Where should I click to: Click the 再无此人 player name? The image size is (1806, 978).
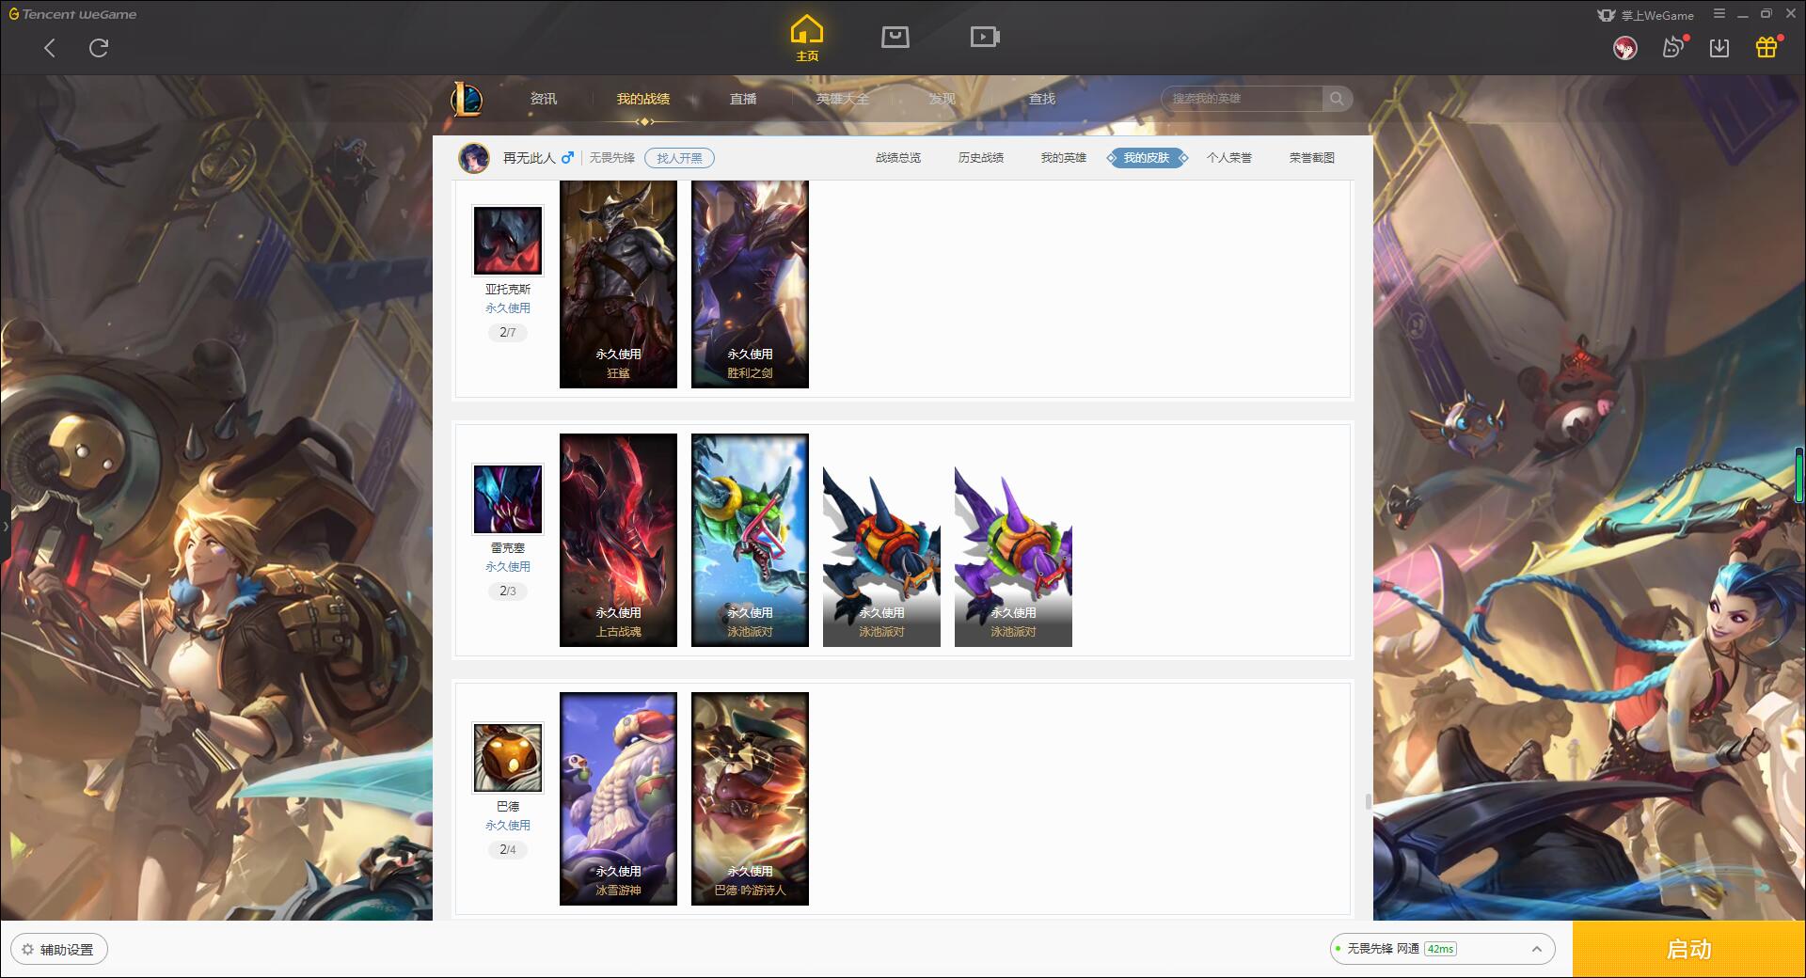click(530, 158)
